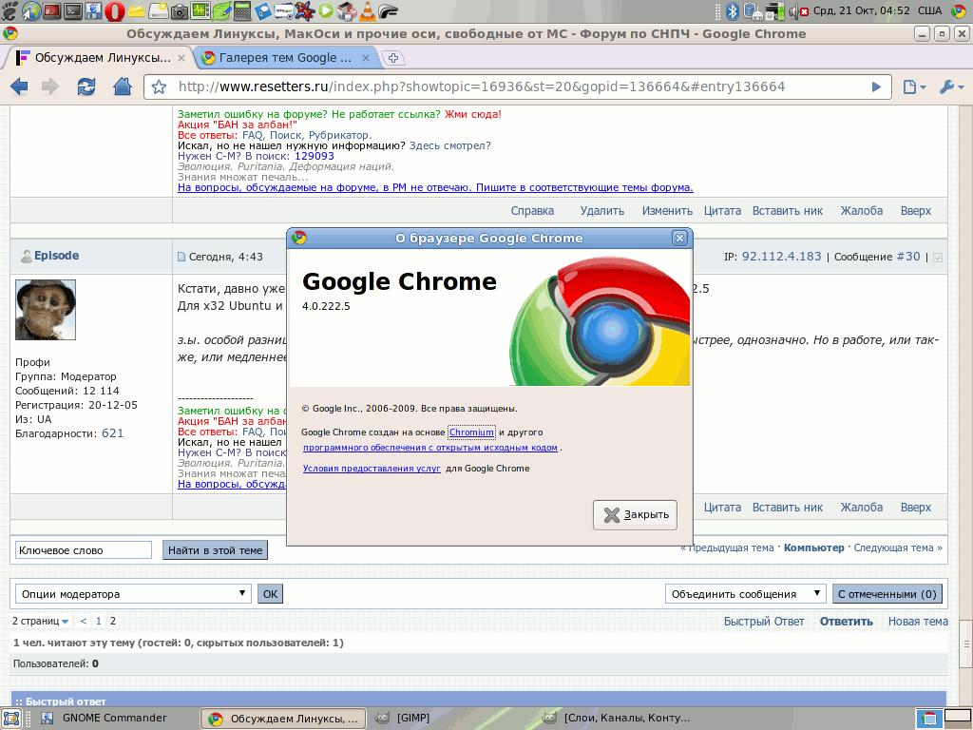
Task: Switch to Слои, Каналы, Конту... taskbar window
Action: click(x=620, y=719)
